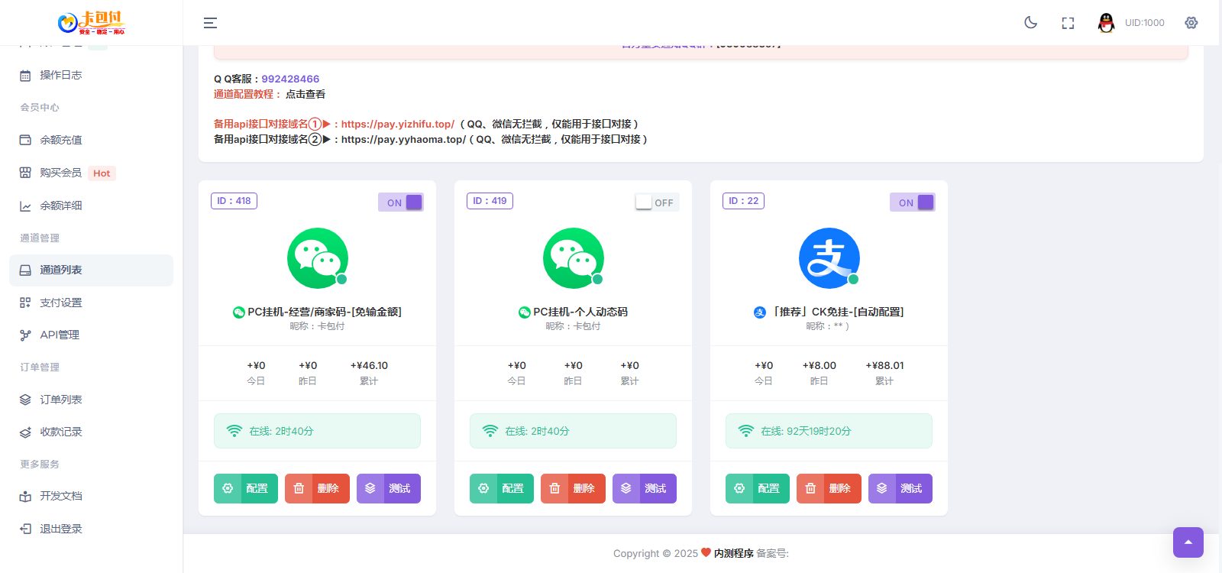Collapse sidebar with hamburger menu icon

[x=210, y=23]
